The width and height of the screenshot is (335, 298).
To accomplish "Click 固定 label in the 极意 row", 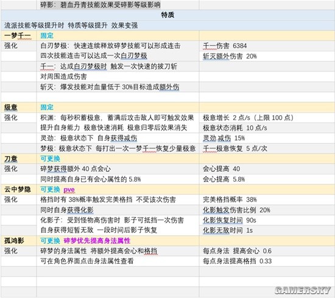I will [47, 107].
